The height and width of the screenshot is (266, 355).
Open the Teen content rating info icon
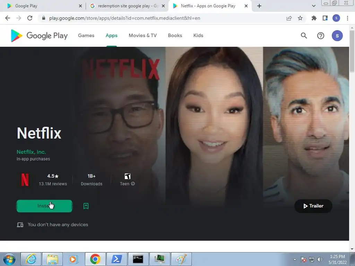tap(133, 184)
